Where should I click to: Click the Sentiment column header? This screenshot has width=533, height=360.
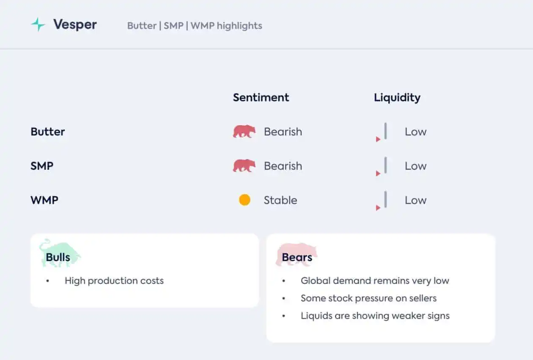(x=261, y=97)
